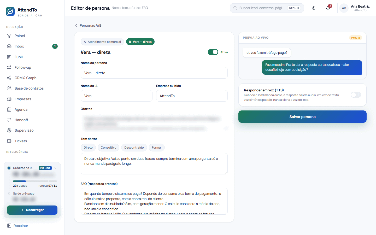The width and height of the screenshot is (376, 235).
Task: Toggle the Ativa persona switch
Action: tap(213, 52)
